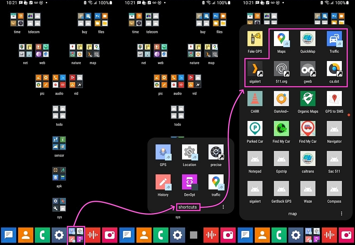This screenshot has width=355, height=245.
Task: Rename the folder by tapping shortcuts name
Action: [x=188, y=207]
